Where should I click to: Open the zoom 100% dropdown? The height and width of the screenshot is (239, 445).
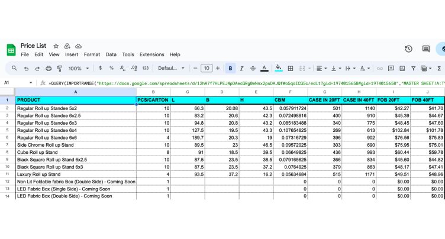[79, 69]
